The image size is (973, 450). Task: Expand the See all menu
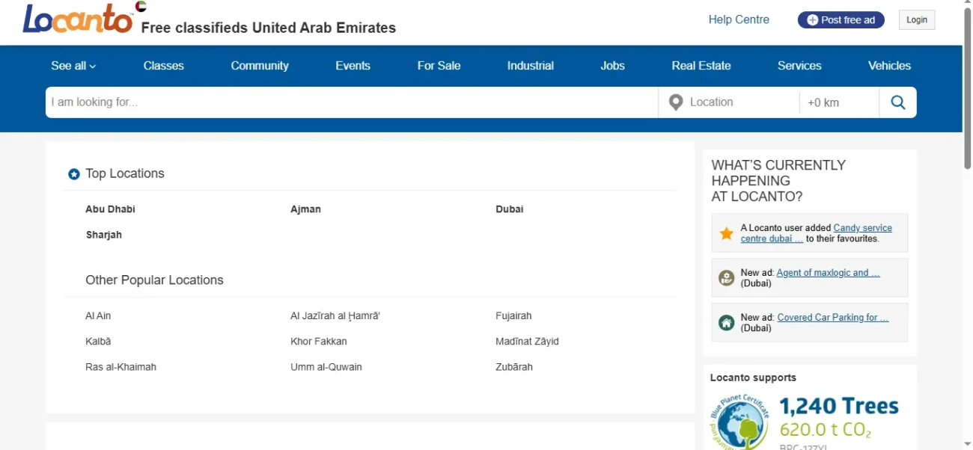click(73, 66)
